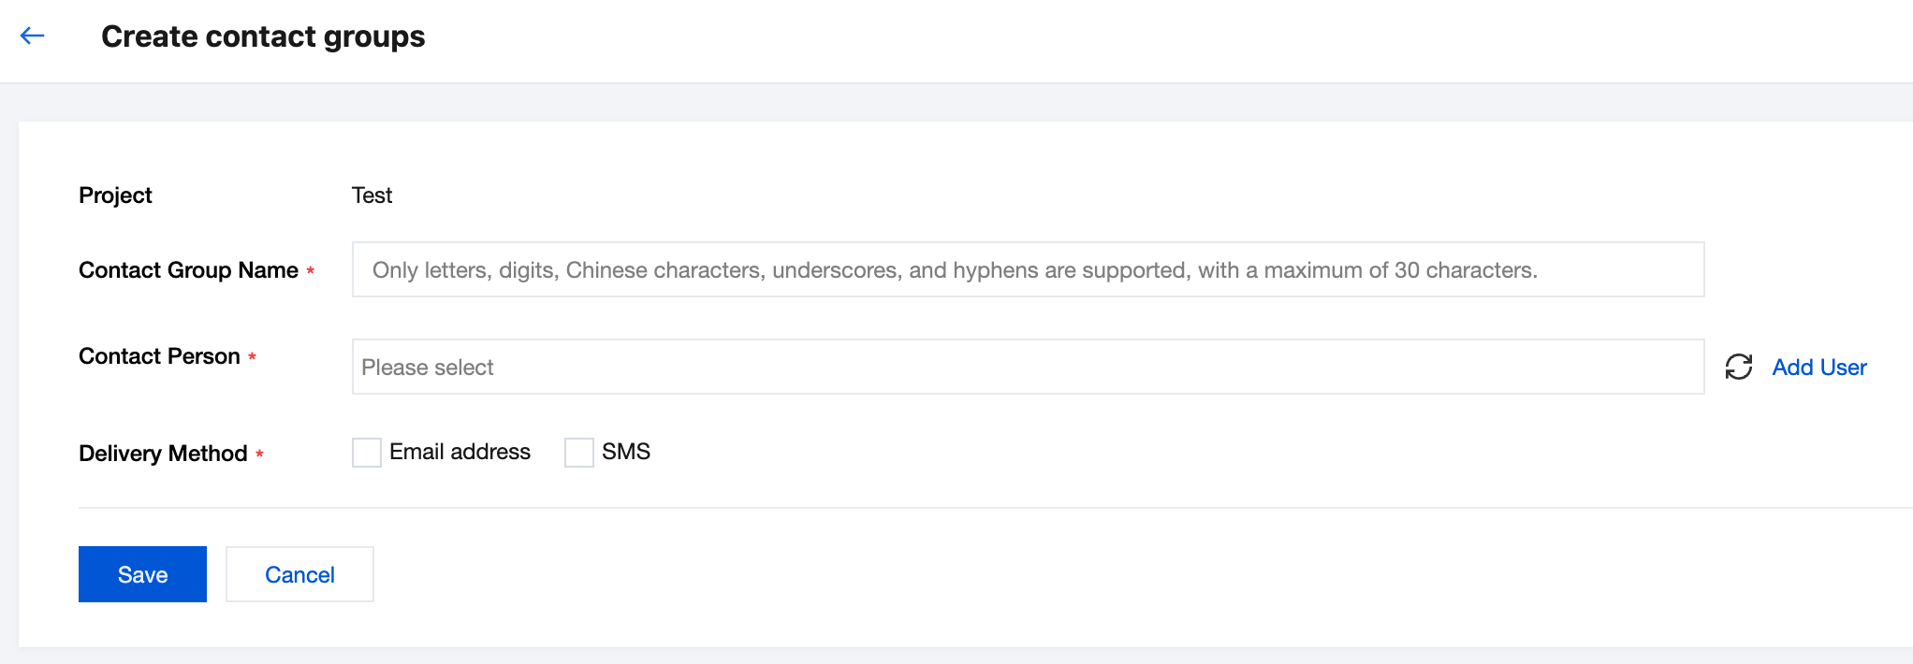Click the Contact Group Name label
The height and width of the screenshot is (664, 1913).
coord(188,270)
